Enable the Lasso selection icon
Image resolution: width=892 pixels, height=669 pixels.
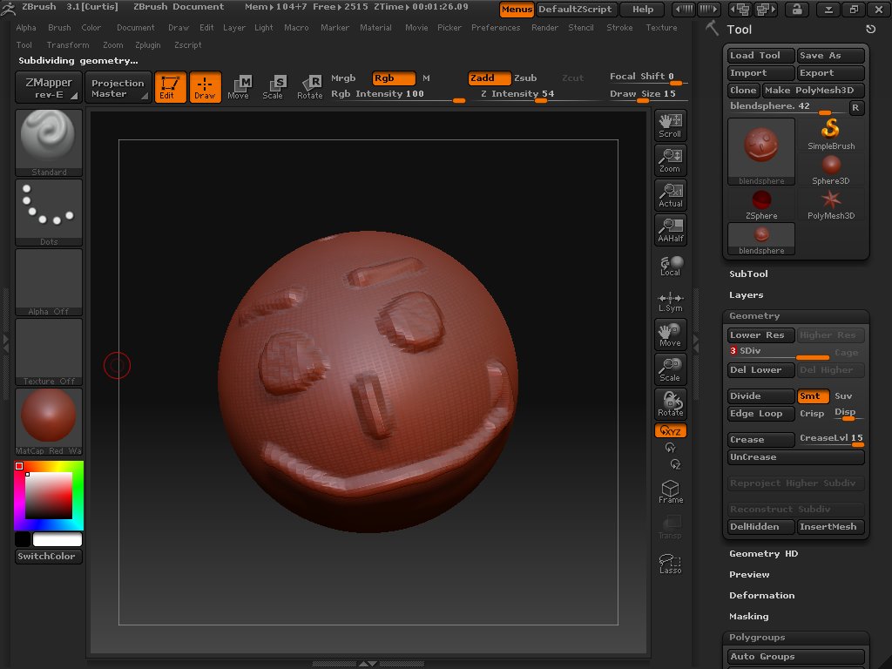670,564
